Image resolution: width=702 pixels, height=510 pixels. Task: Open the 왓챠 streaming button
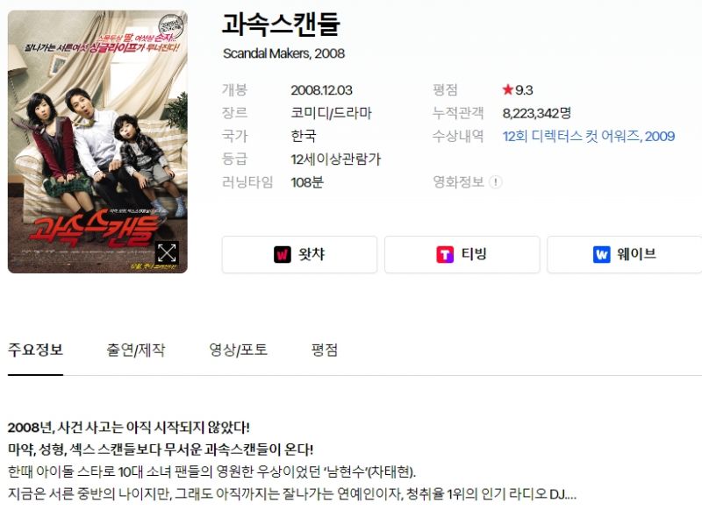(x=299, y=254)
